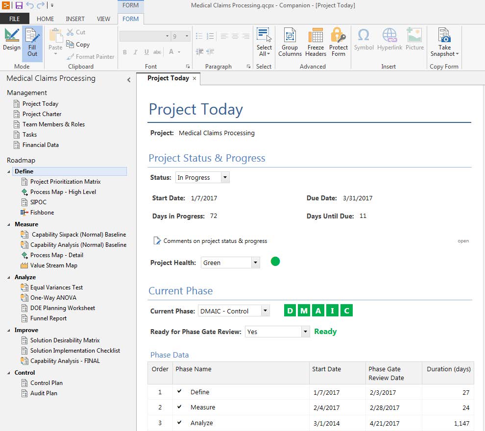Open the Project Health dropdown
Screen dimensions: 485x431
[x=255, y=263]
